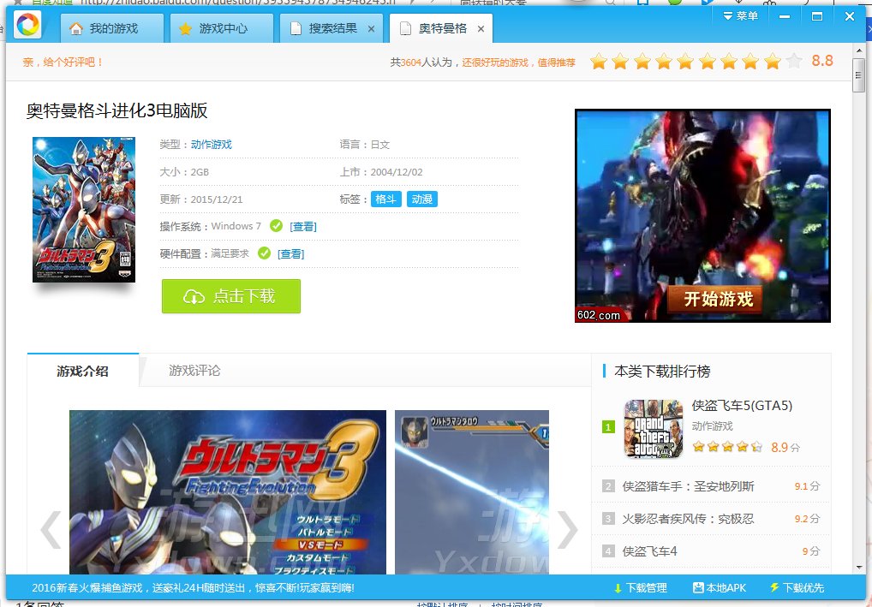Select the 格斗 tag toggle

385,199
